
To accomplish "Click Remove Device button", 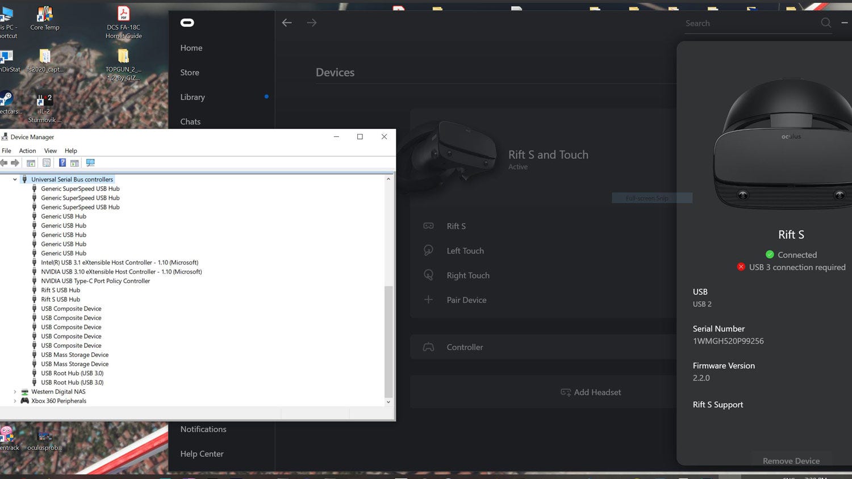I will [x=791, y=461].
